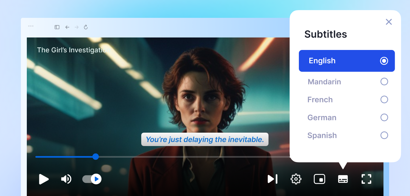This screenshot has width=410, height=196.
Task: Click the browser back arrow
Action: (x=67, y=27)
